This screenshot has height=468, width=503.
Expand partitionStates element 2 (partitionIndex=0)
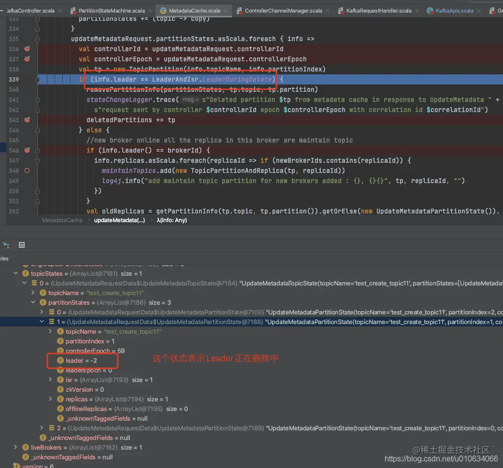point(42,428)
